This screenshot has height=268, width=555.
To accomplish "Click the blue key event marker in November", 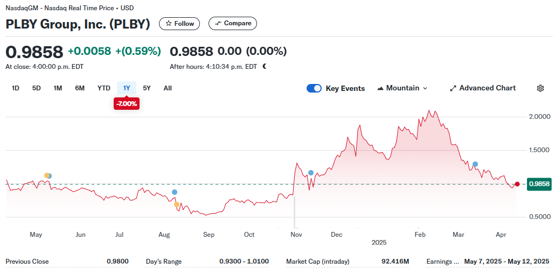I will click(311, 173).
